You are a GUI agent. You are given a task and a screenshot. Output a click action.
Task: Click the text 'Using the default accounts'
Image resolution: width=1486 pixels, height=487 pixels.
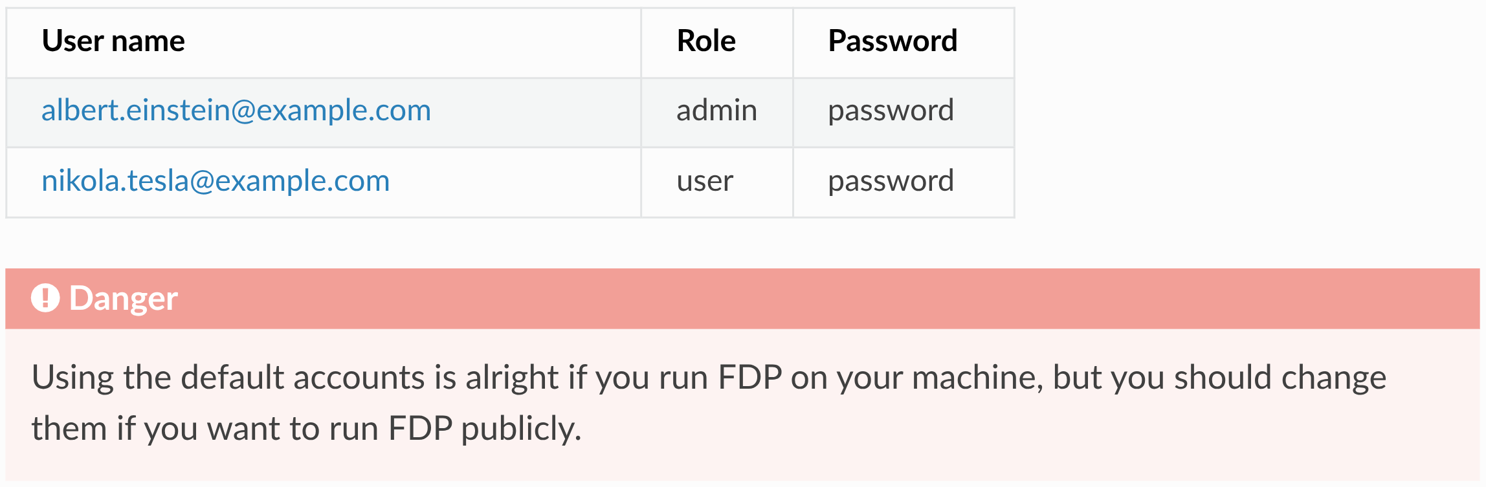228,378
